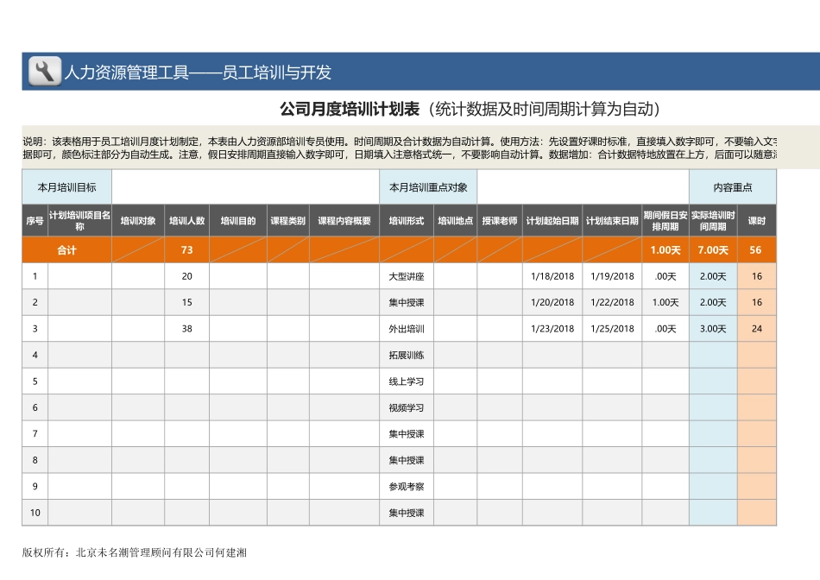The image size is (820, 580).
Task: Click start date 1/23/2018
Action: click(x=552, y=329)
